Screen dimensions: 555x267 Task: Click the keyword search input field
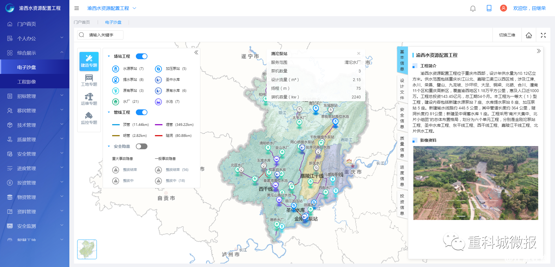[x=100, y=35]
